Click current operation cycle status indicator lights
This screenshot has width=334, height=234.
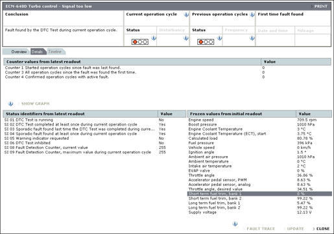(140, 42)
